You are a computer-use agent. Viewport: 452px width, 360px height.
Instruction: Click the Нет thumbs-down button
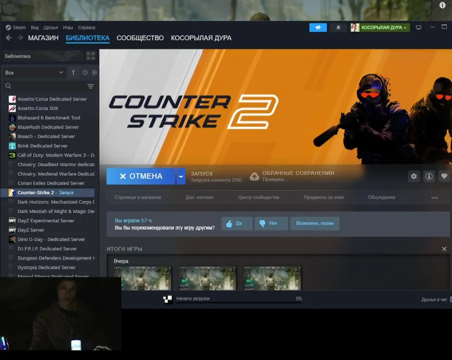click(271, 223)
